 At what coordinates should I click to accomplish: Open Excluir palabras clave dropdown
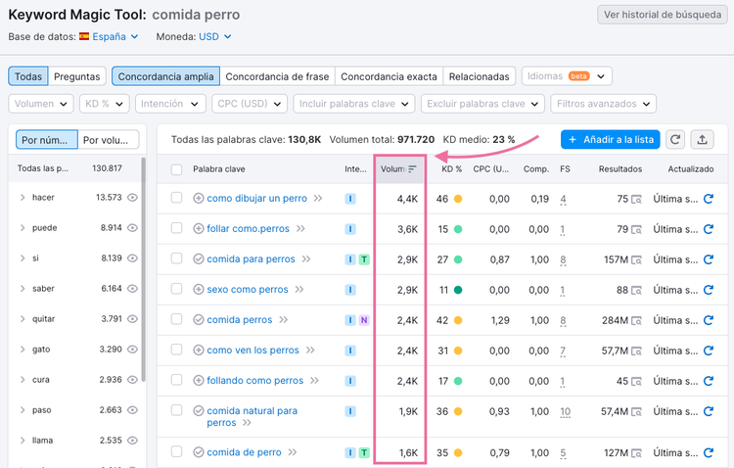coord(482,104)
